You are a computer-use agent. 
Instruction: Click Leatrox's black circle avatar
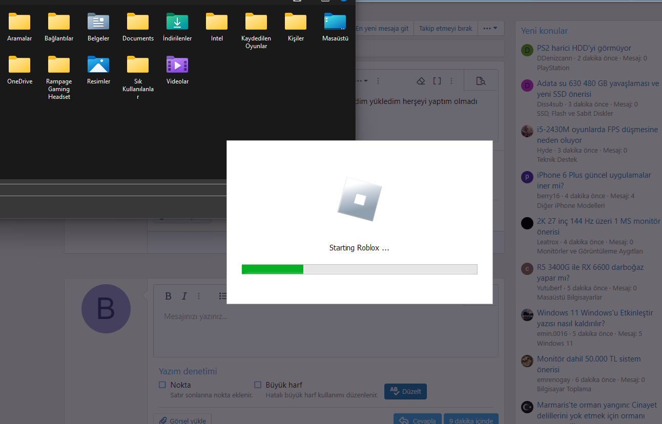(x=527, y=223)
